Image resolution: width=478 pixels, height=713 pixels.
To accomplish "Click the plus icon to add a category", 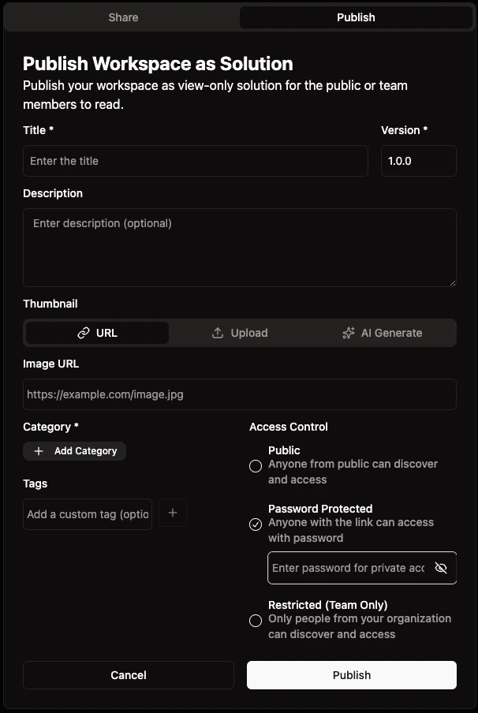I will click(x=38, y=450).
